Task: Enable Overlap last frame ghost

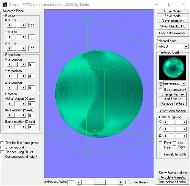Action: point(2,143)
